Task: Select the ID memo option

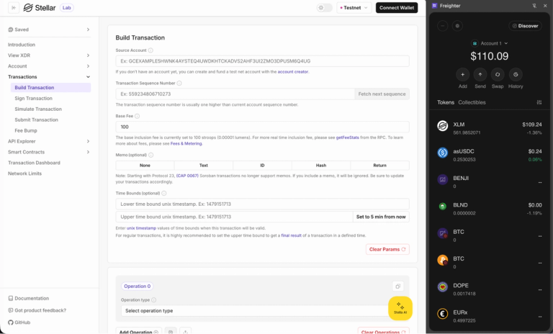Action: pyautogui.click(x=262, y=166)
